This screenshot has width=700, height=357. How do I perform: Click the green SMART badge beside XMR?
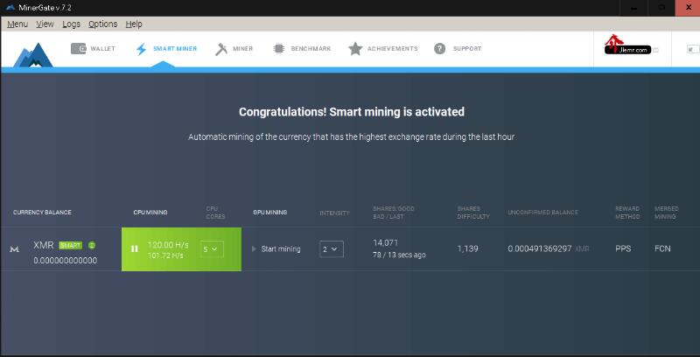[71, 245]
